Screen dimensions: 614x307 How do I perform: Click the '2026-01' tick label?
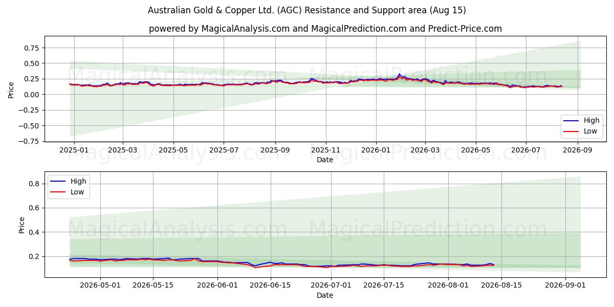(376, 150)
